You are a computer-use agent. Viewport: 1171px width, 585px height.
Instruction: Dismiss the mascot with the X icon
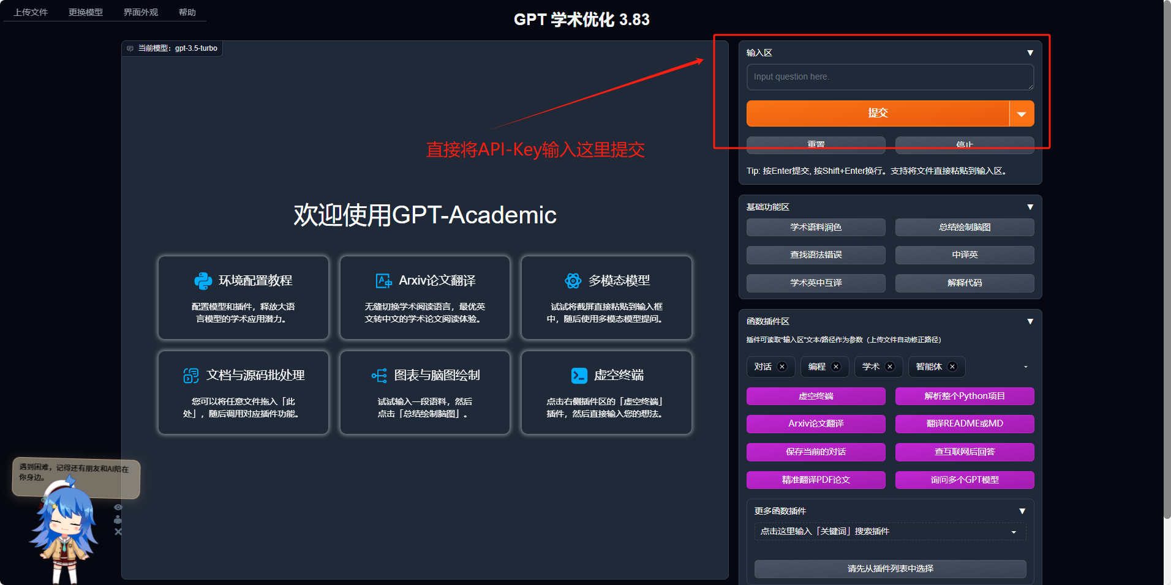(x=118, y=532)
